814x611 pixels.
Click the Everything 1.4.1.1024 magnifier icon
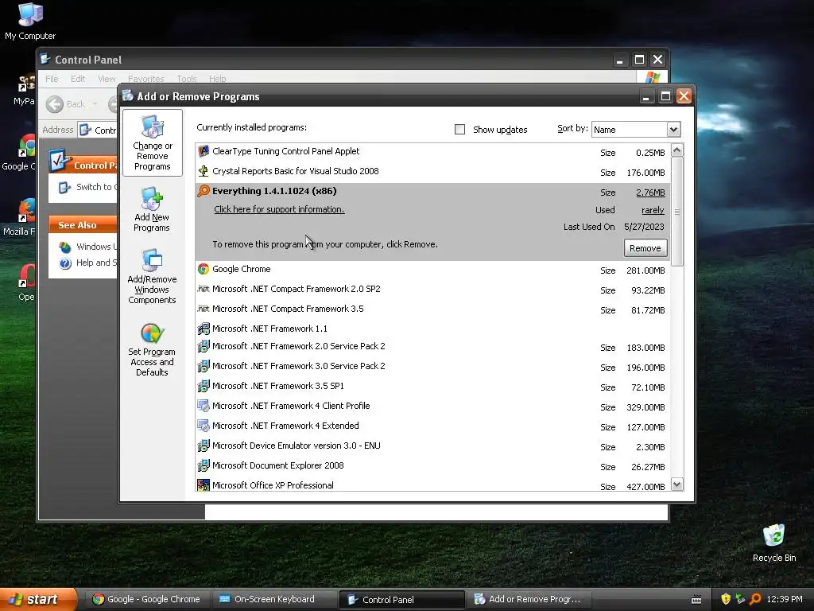[203, 191]
